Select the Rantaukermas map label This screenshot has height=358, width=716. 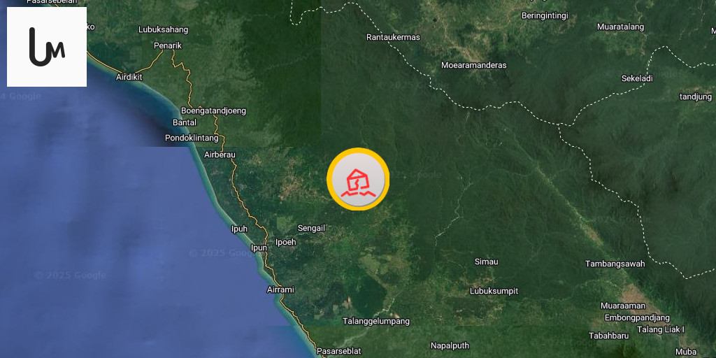click(393, 37)
